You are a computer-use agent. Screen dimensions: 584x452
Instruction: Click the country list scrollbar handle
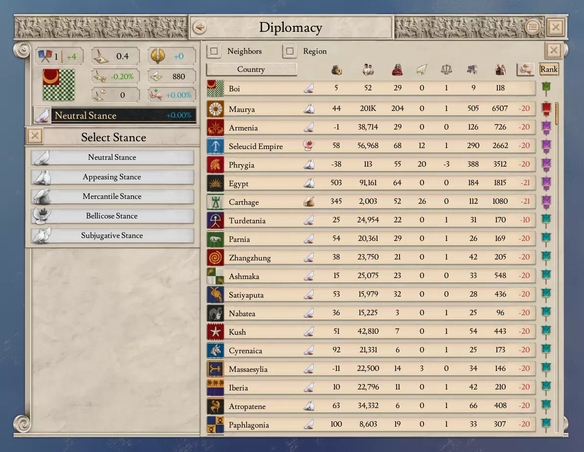coord(557,113)
